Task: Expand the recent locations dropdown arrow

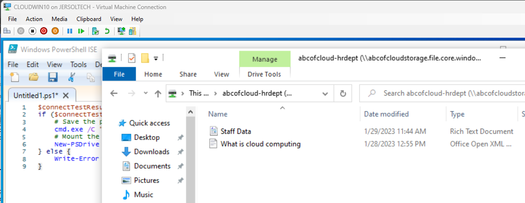Action: (x=146, y=94)
